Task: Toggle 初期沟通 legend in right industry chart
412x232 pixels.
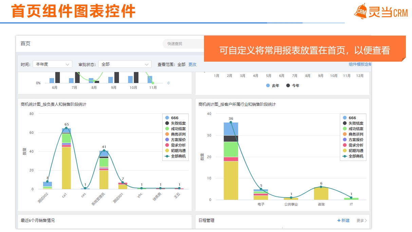Action: coord(353,150)
